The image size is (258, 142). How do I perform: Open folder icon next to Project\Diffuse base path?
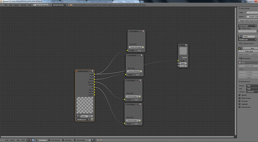pos(141,71)
